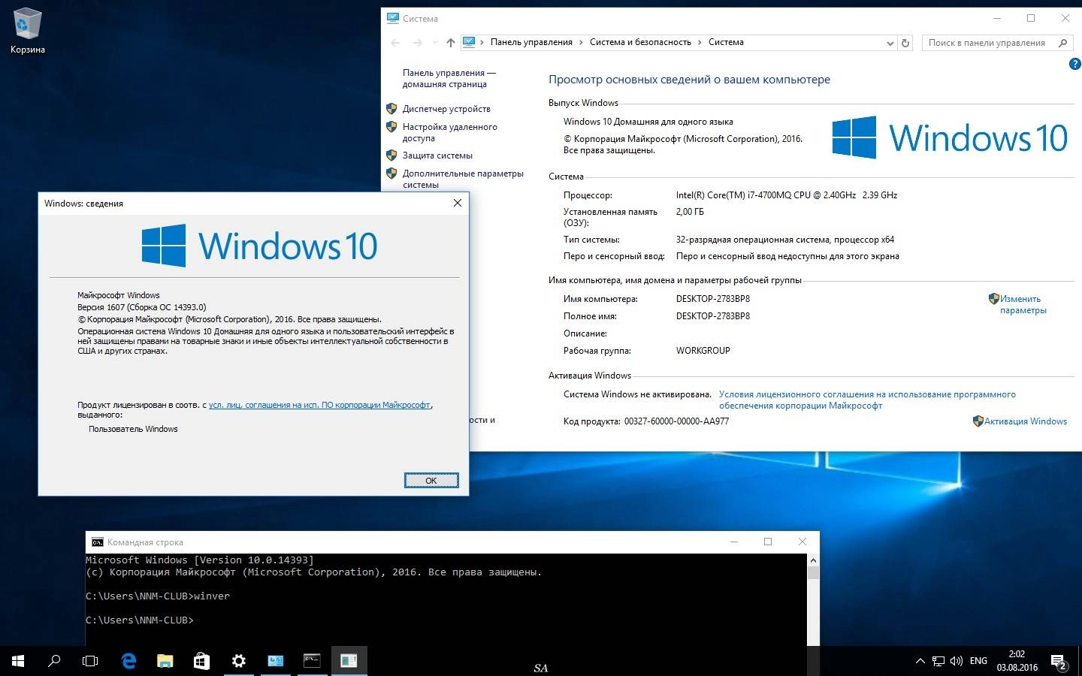Go back in System window
Viewport: 1082px width, 676px height.
[396, 43]
